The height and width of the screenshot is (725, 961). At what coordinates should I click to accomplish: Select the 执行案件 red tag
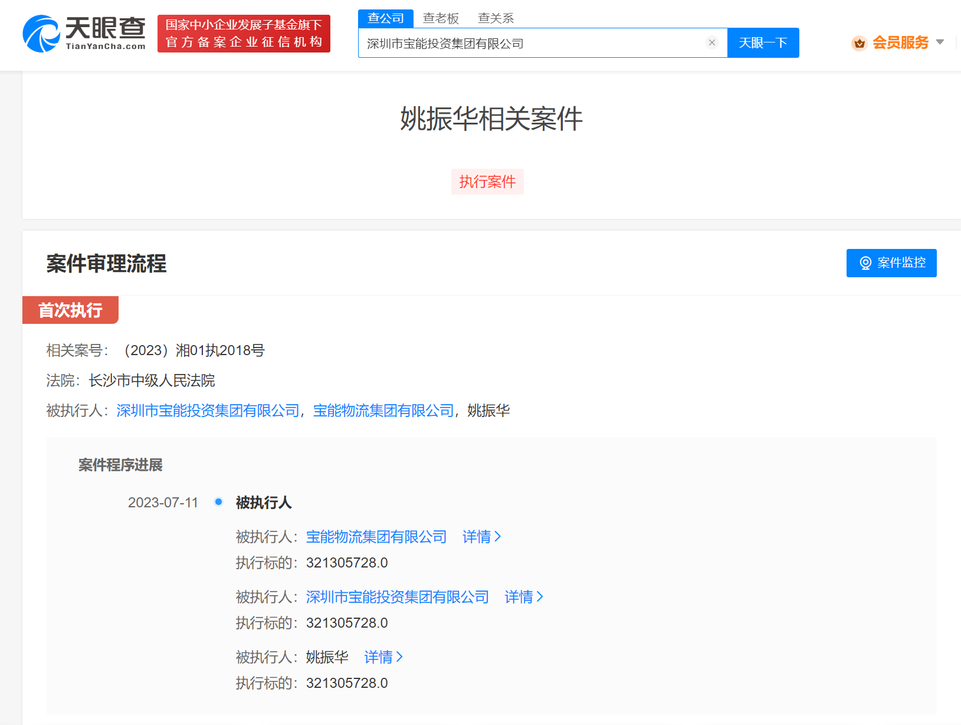(487, 182)
